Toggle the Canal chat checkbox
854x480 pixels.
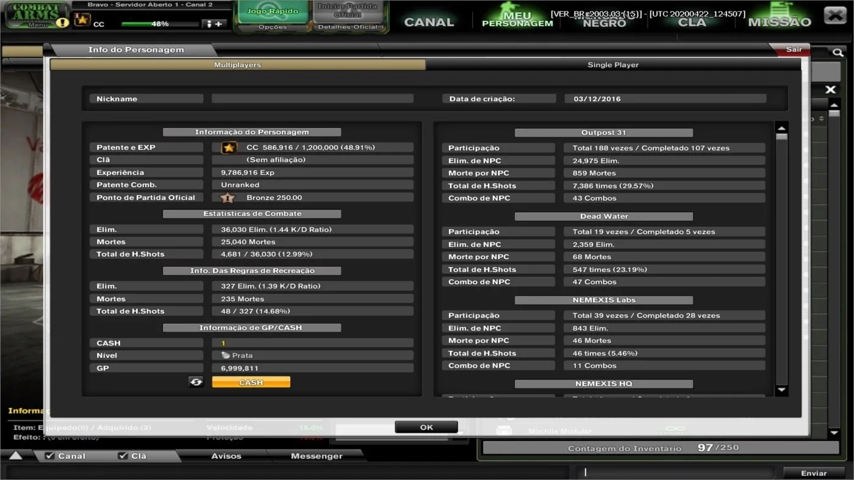[50, 456]
